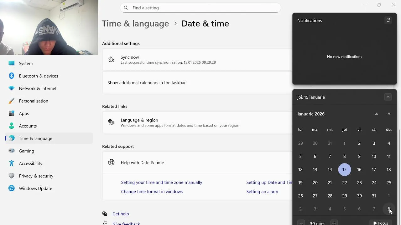This screenshot has width=401, height=225.
Task: Open the Accounts settings section
Action: click(x=28, y=126)
